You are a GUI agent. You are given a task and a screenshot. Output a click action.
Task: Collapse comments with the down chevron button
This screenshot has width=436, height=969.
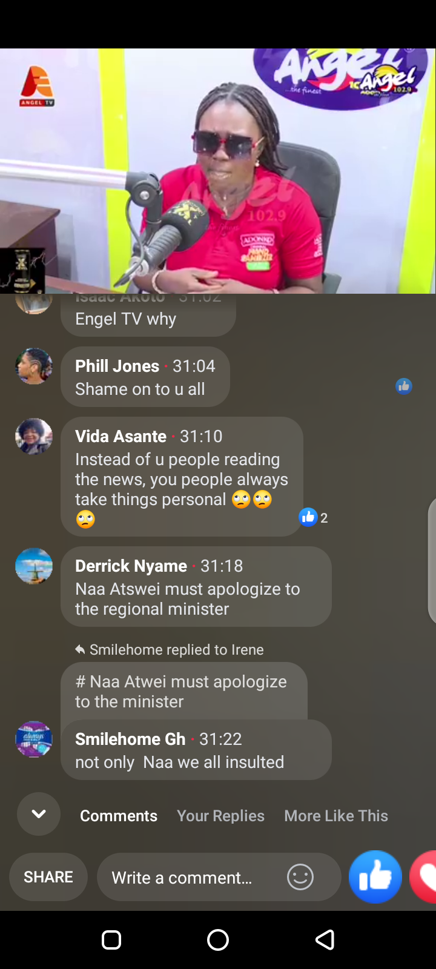pos(39,814)
